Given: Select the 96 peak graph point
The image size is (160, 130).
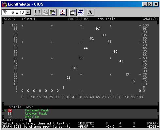Looking at the screenshot, I should pyautogui.click(x=98, y=29).
